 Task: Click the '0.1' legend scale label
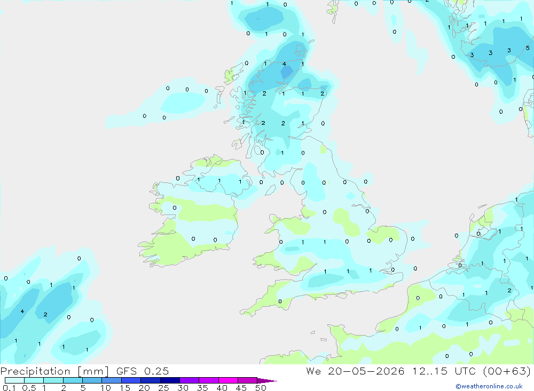[9, 388]
